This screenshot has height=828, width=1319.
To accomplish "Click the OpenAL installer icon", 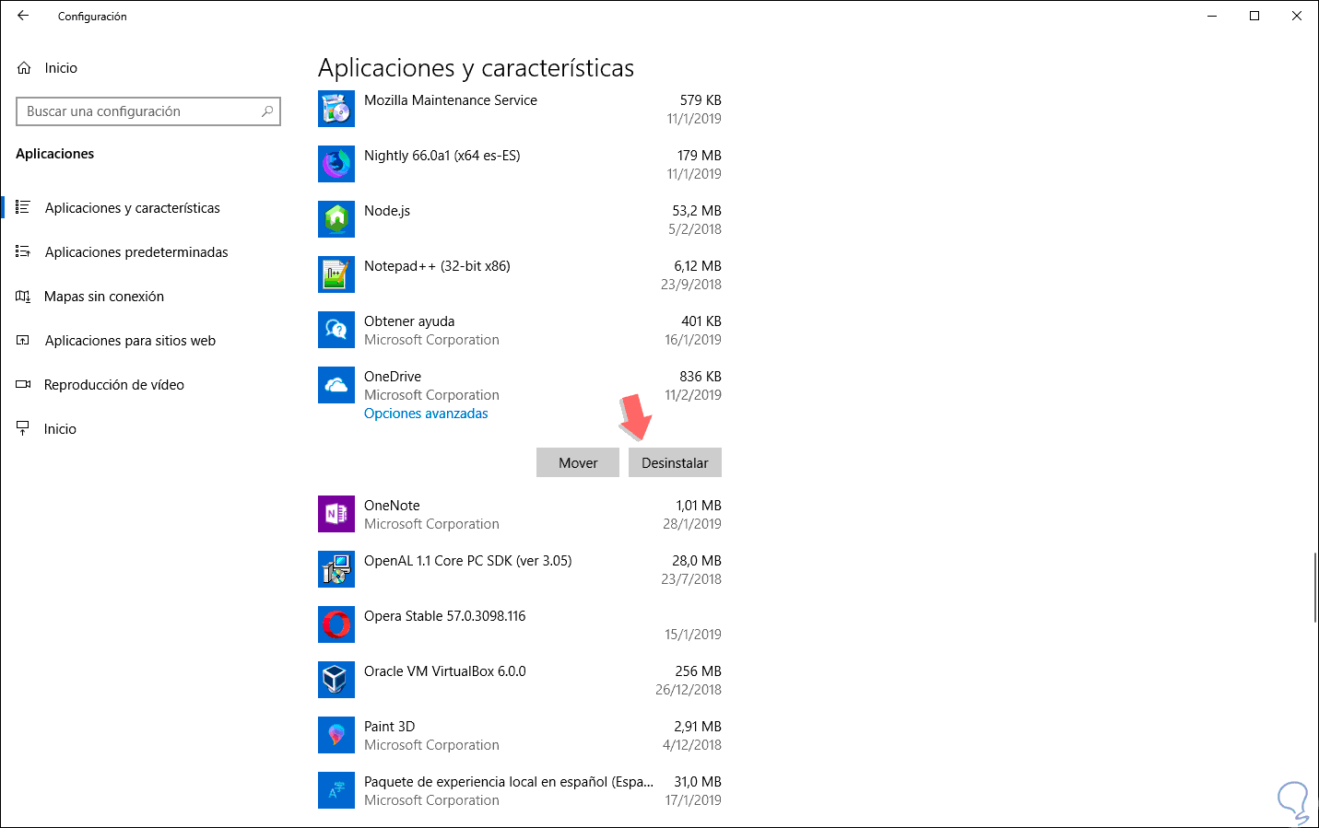I will pyautogui.click(x=336, y=569).
